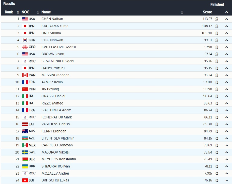232x184 pixels.
Task: Expand details for HANYU Yuzuru row
Action: click(x=227, y=68)
